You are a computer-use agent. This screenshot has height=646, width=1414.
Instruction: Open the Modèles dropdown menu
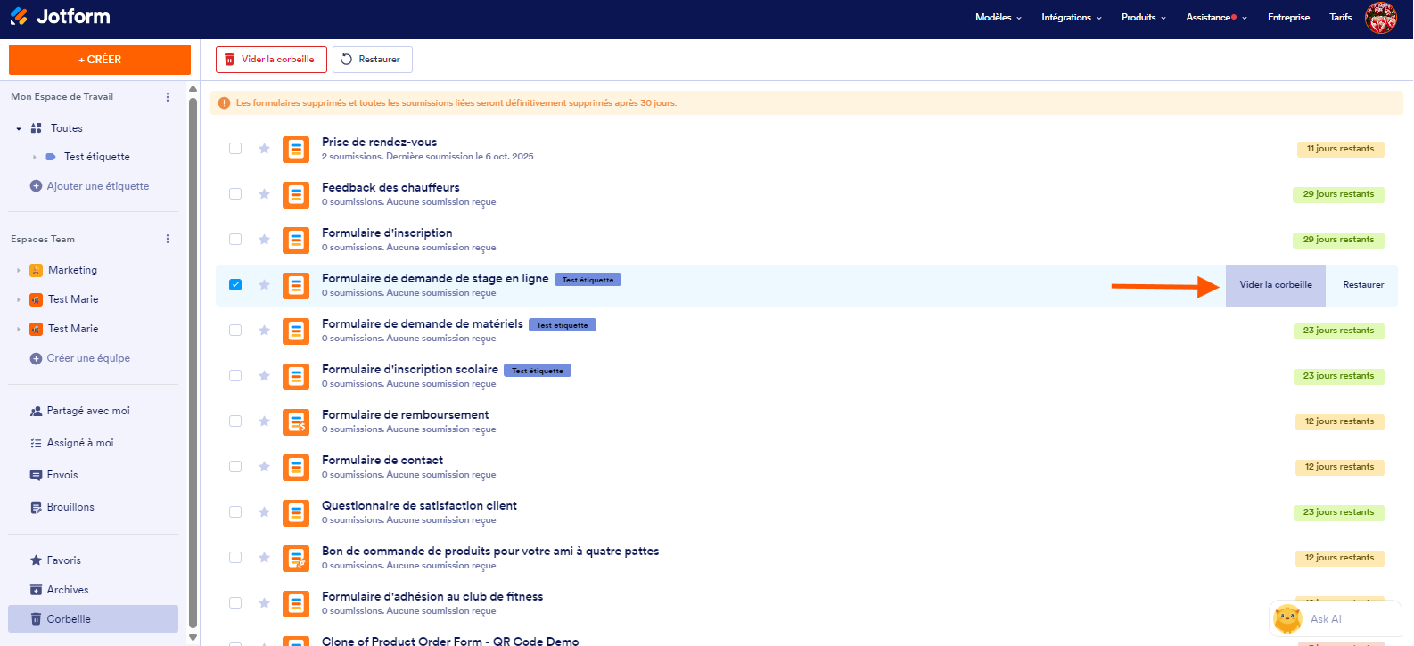pyautogui.click(x=999, y=18)
